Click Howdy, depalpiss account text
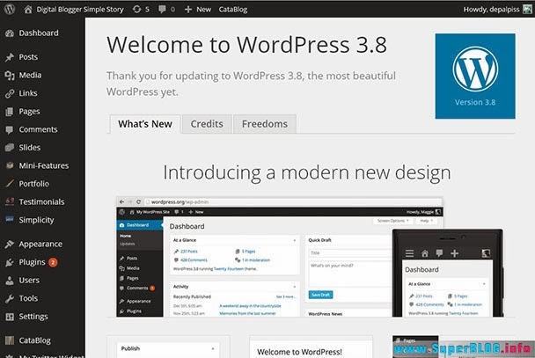535x358 pixels. (x=491, y=9)
